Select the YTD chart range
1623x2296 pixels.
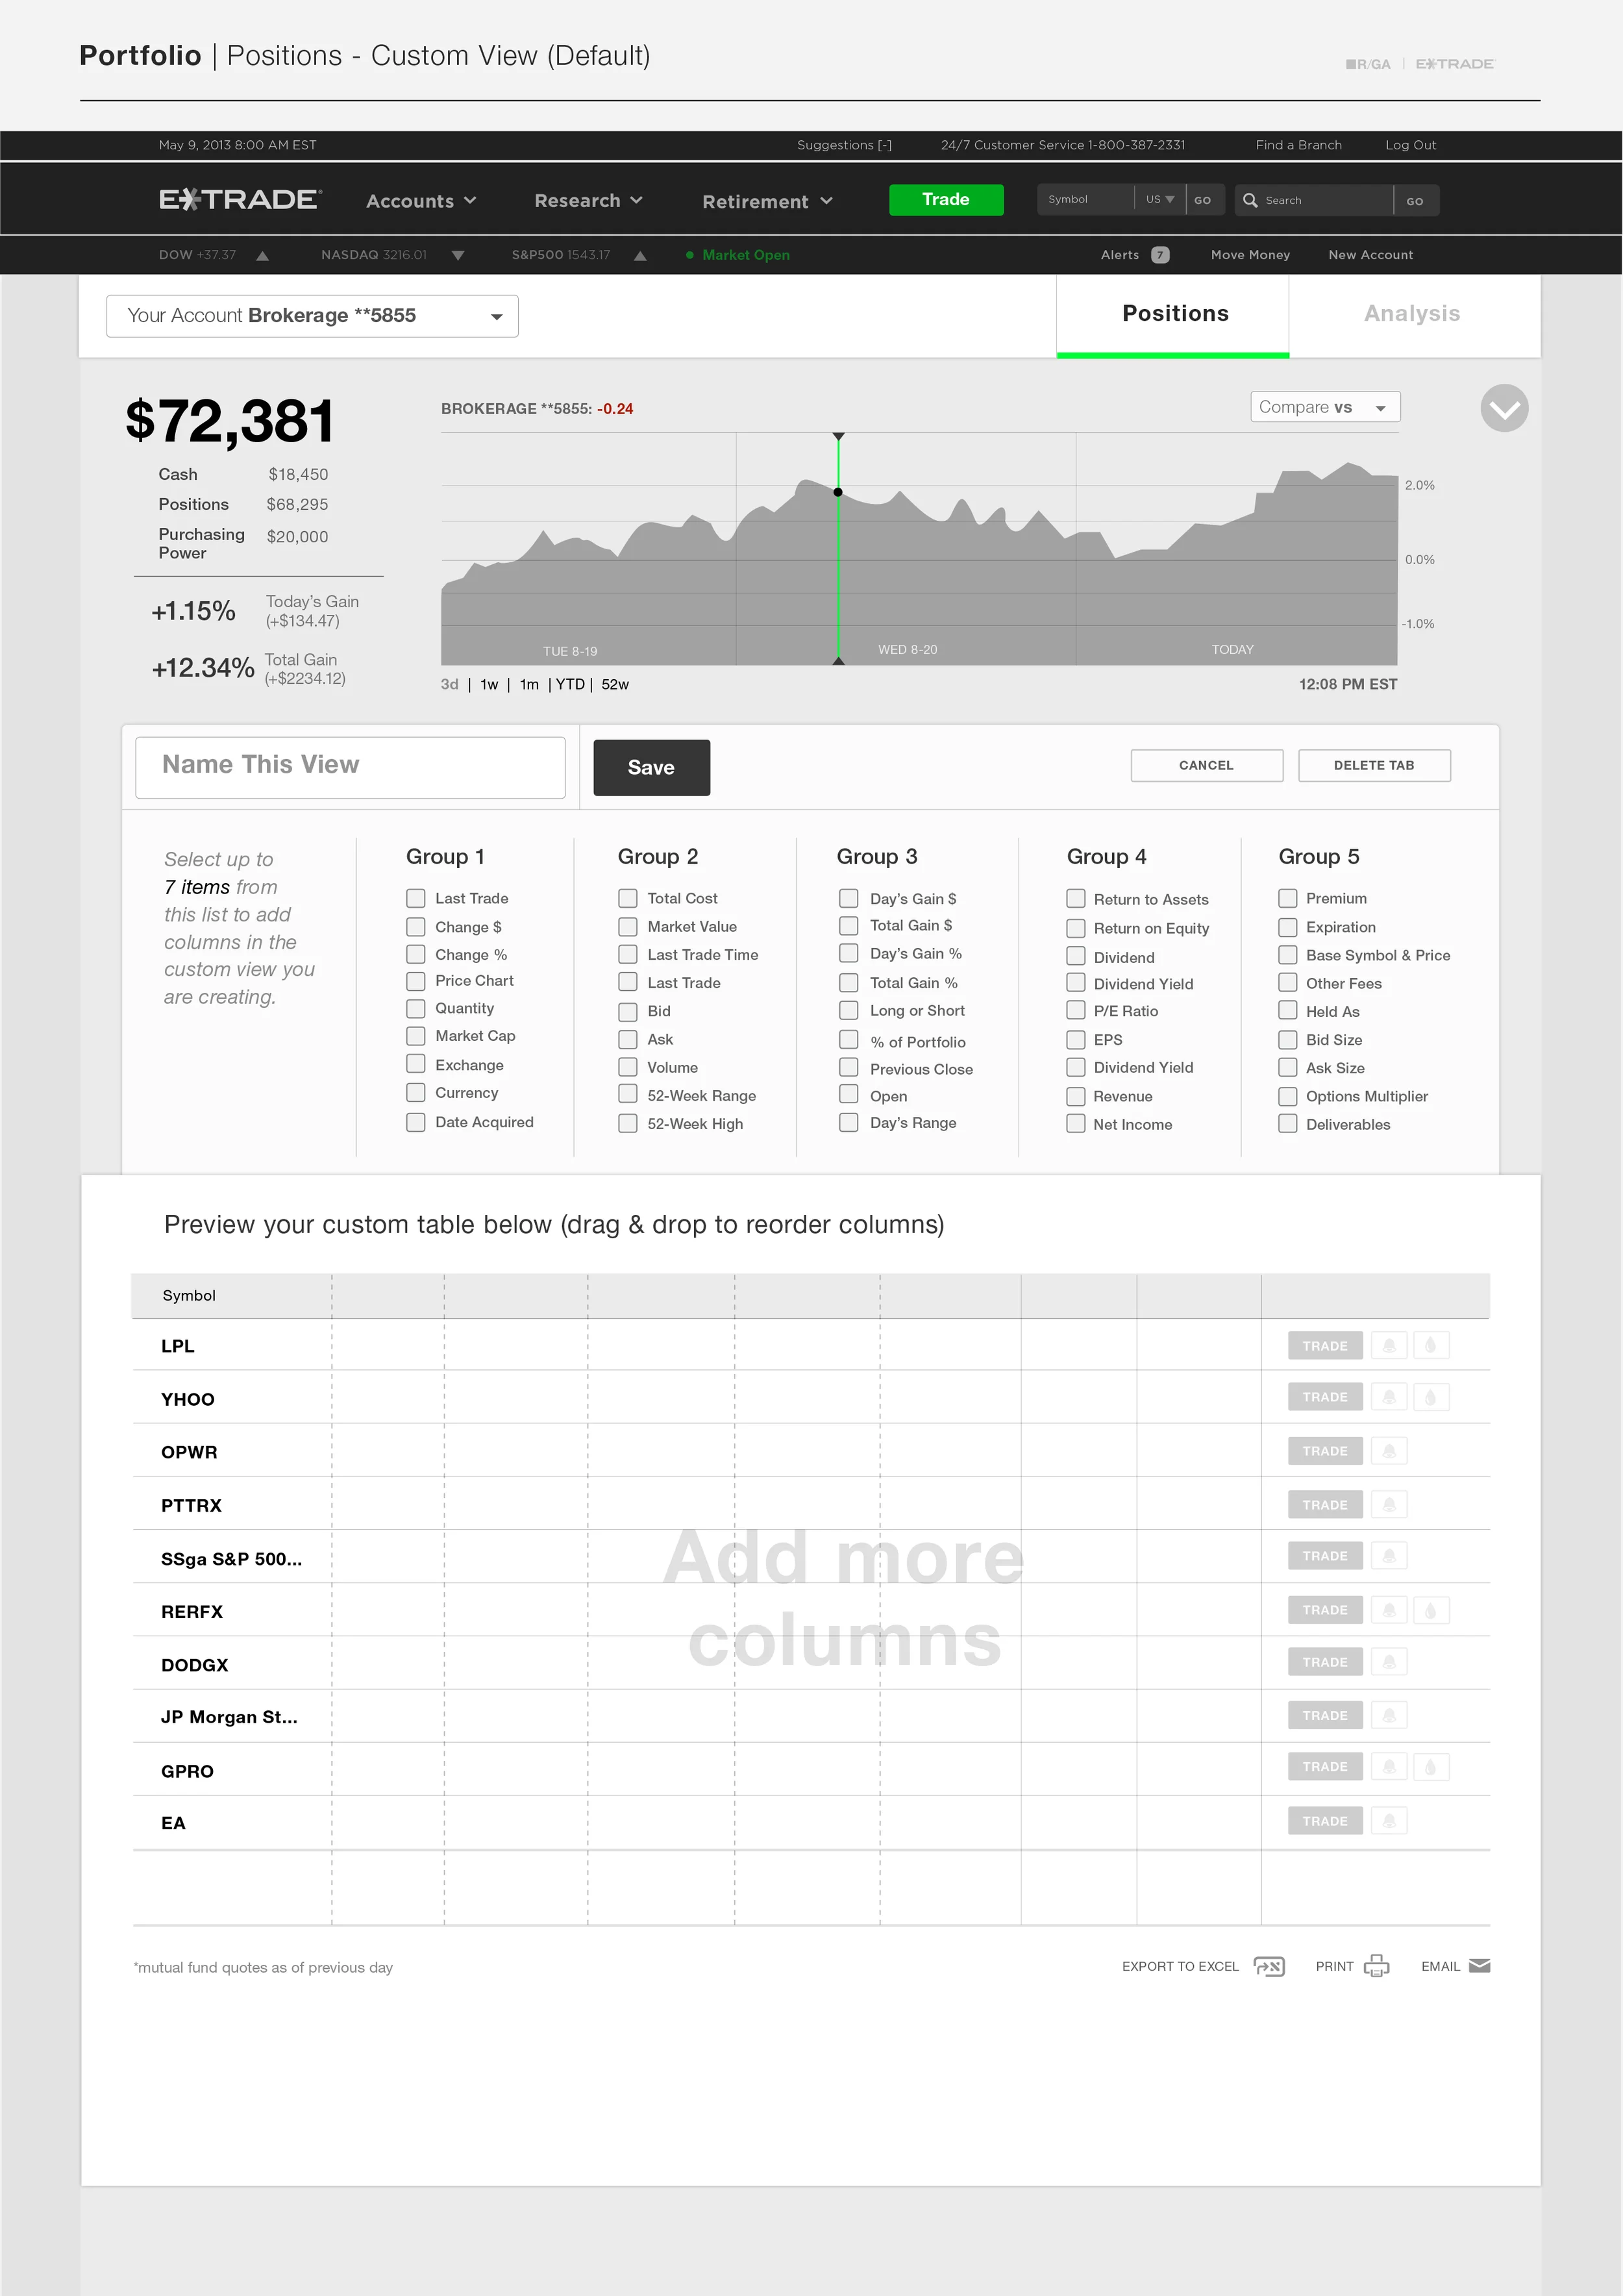pyautogui.click(x=570, y=684)
